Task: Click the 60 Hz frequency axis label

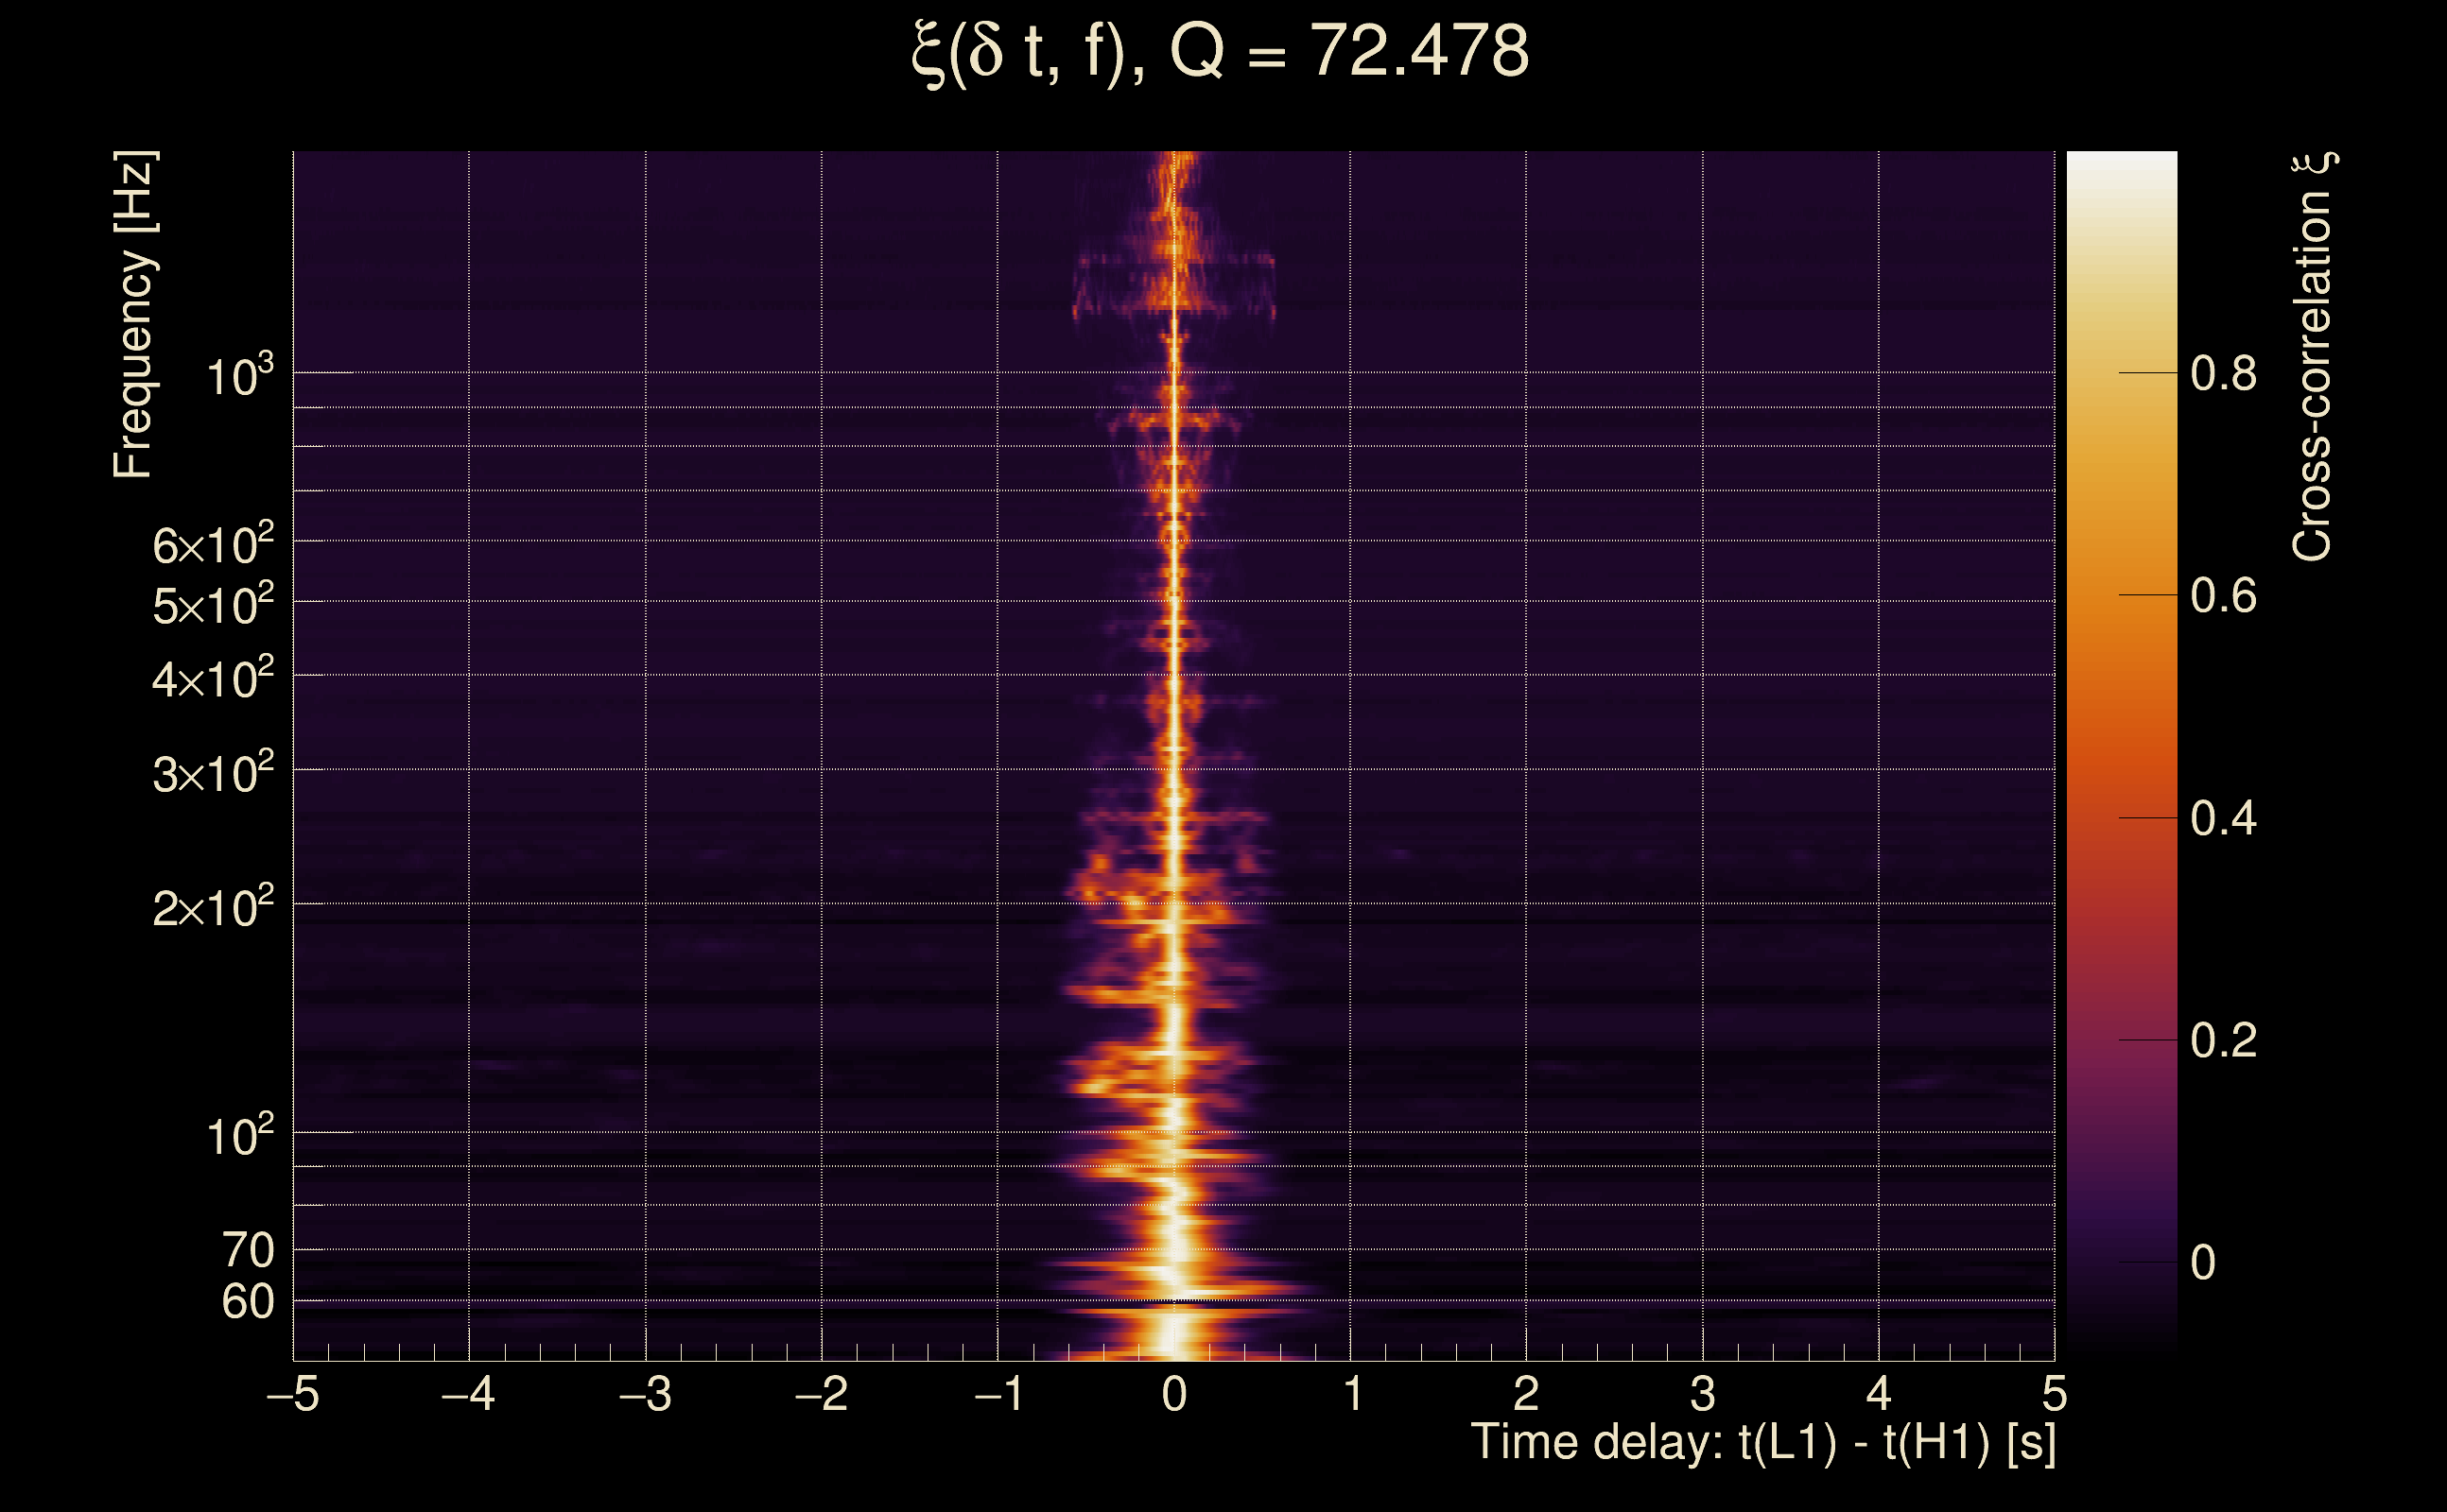Action: [x=248, y=1303]
